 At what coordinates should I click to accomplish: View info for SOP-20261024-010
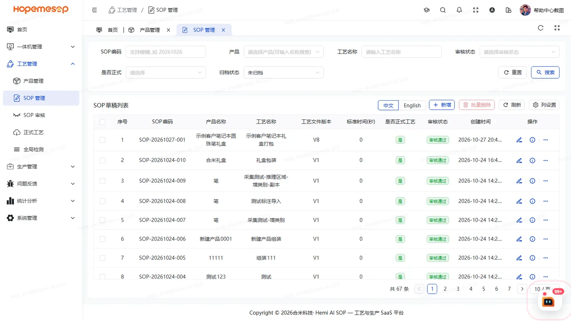[532, 160]
